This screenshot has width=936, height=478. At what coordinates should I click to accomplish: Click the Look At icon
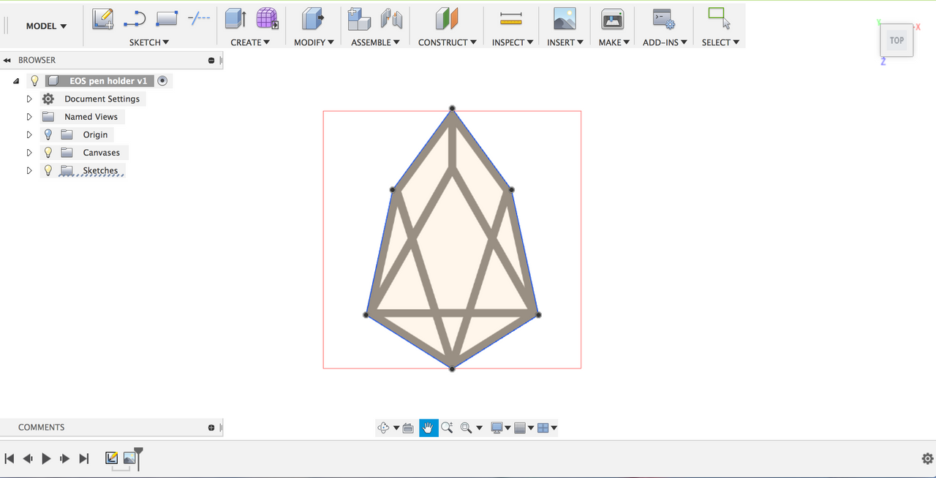pyautogui.click(x=408, y=428)
